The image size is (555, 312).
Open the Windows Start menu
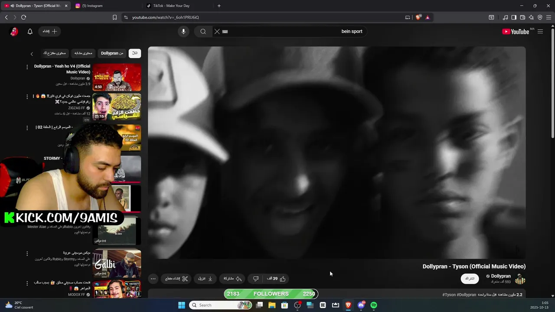pyautogui.click(x=182, y=305)
